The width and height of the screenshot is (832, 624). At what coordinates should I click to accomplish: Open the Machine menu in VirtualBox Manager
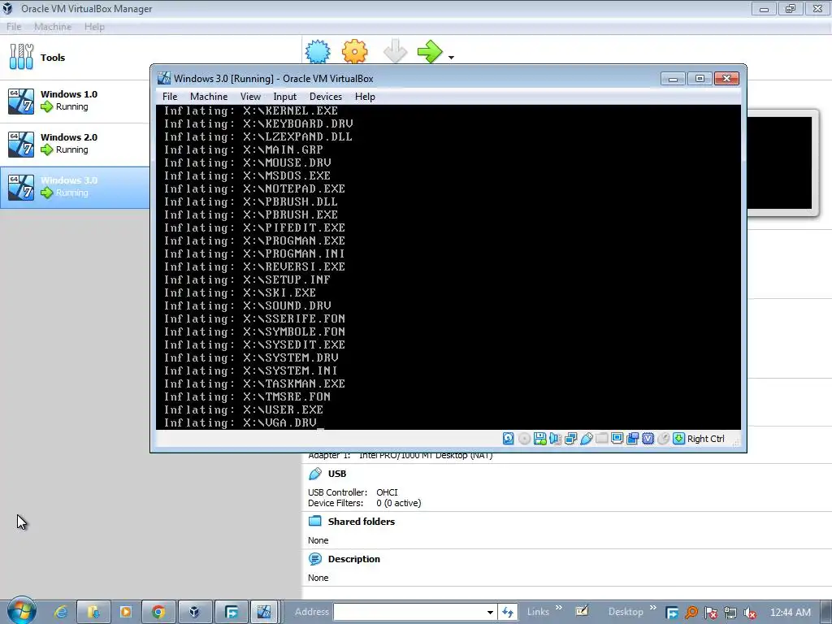(x=53, y=27)
